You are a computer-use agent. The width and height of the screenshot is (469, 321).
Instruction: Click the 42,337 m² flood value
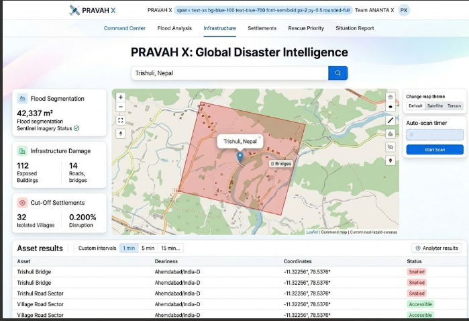(35, 113)
